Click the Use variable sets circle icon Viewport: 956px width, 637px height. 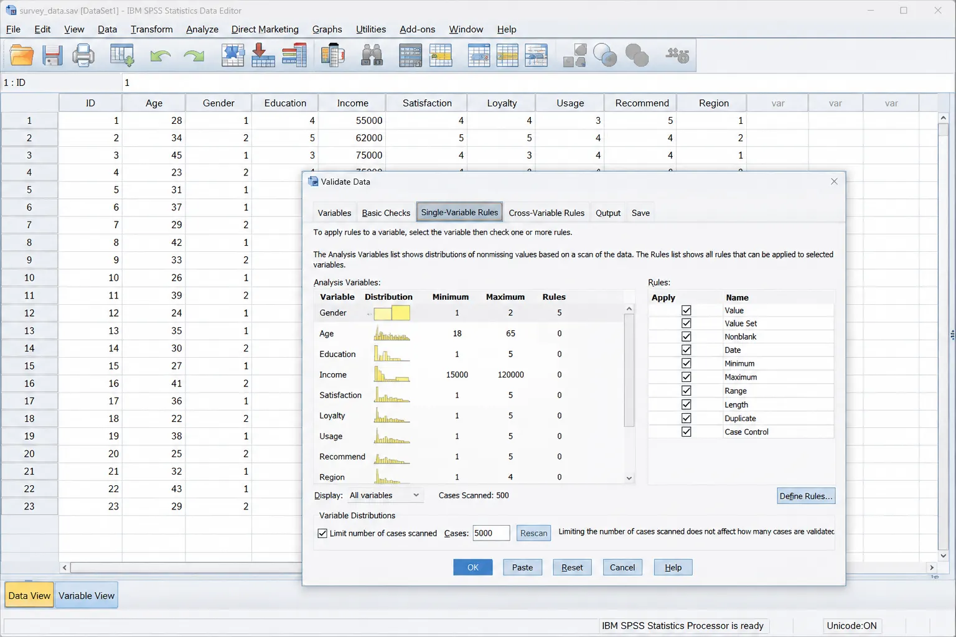pos(605,55)
